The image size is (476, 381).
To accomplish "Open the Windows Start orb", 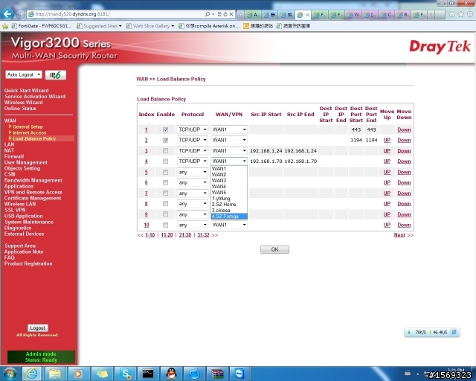I will 10,374.
